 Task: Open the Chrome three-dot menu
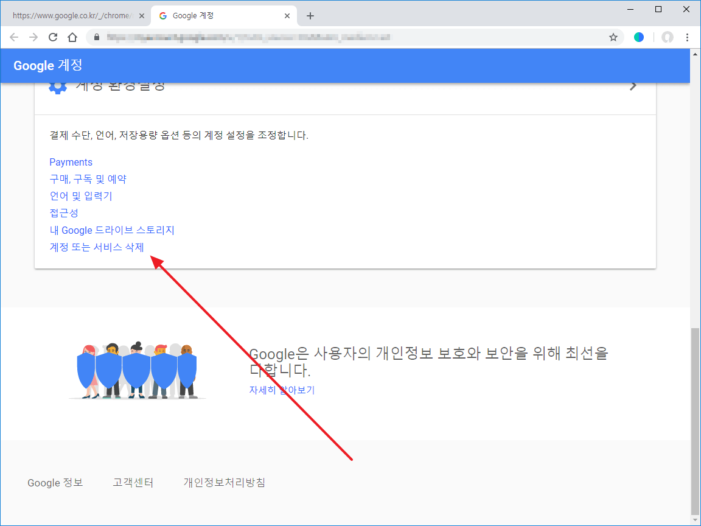point(687,38)
